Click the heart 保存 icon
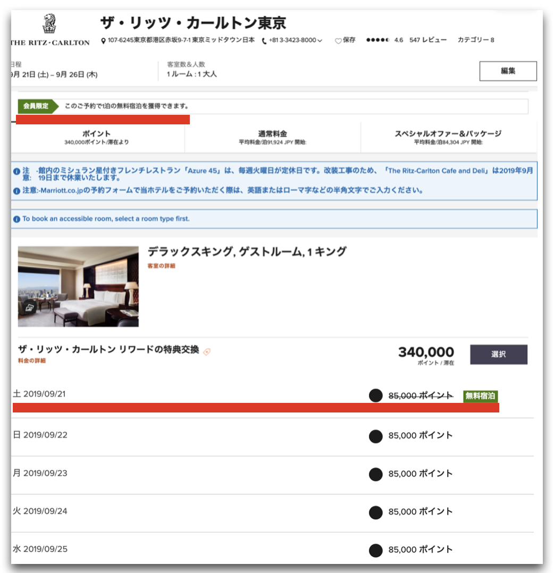 tap(338, 41)
